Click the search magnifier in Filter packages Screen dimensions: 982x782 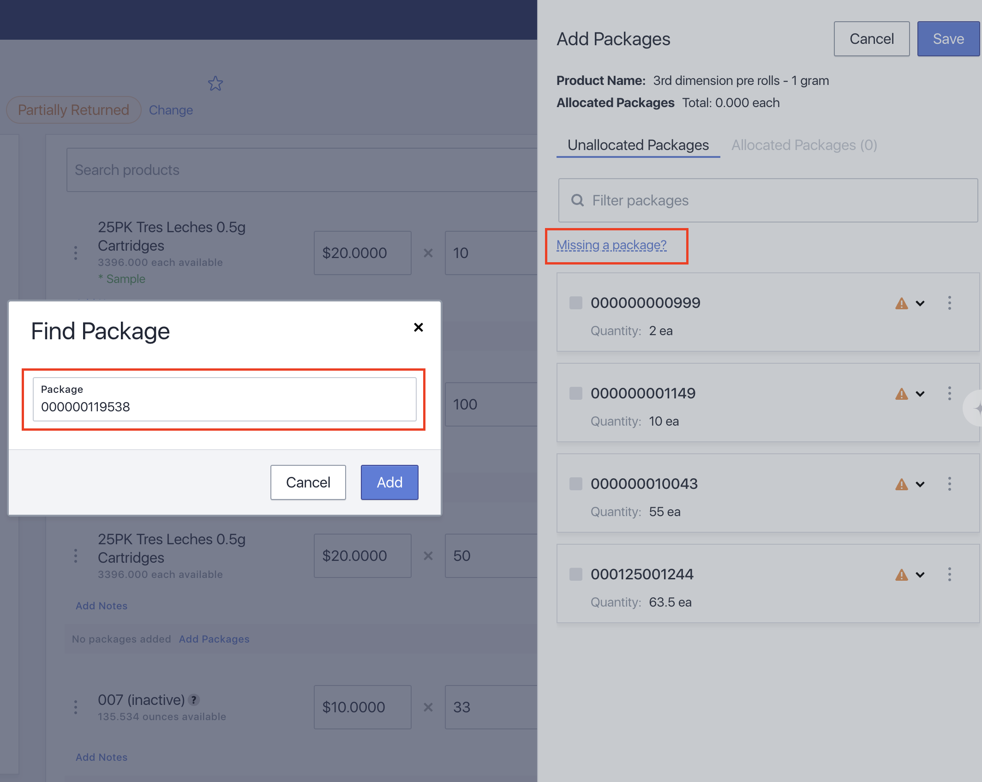coord(577,200)
